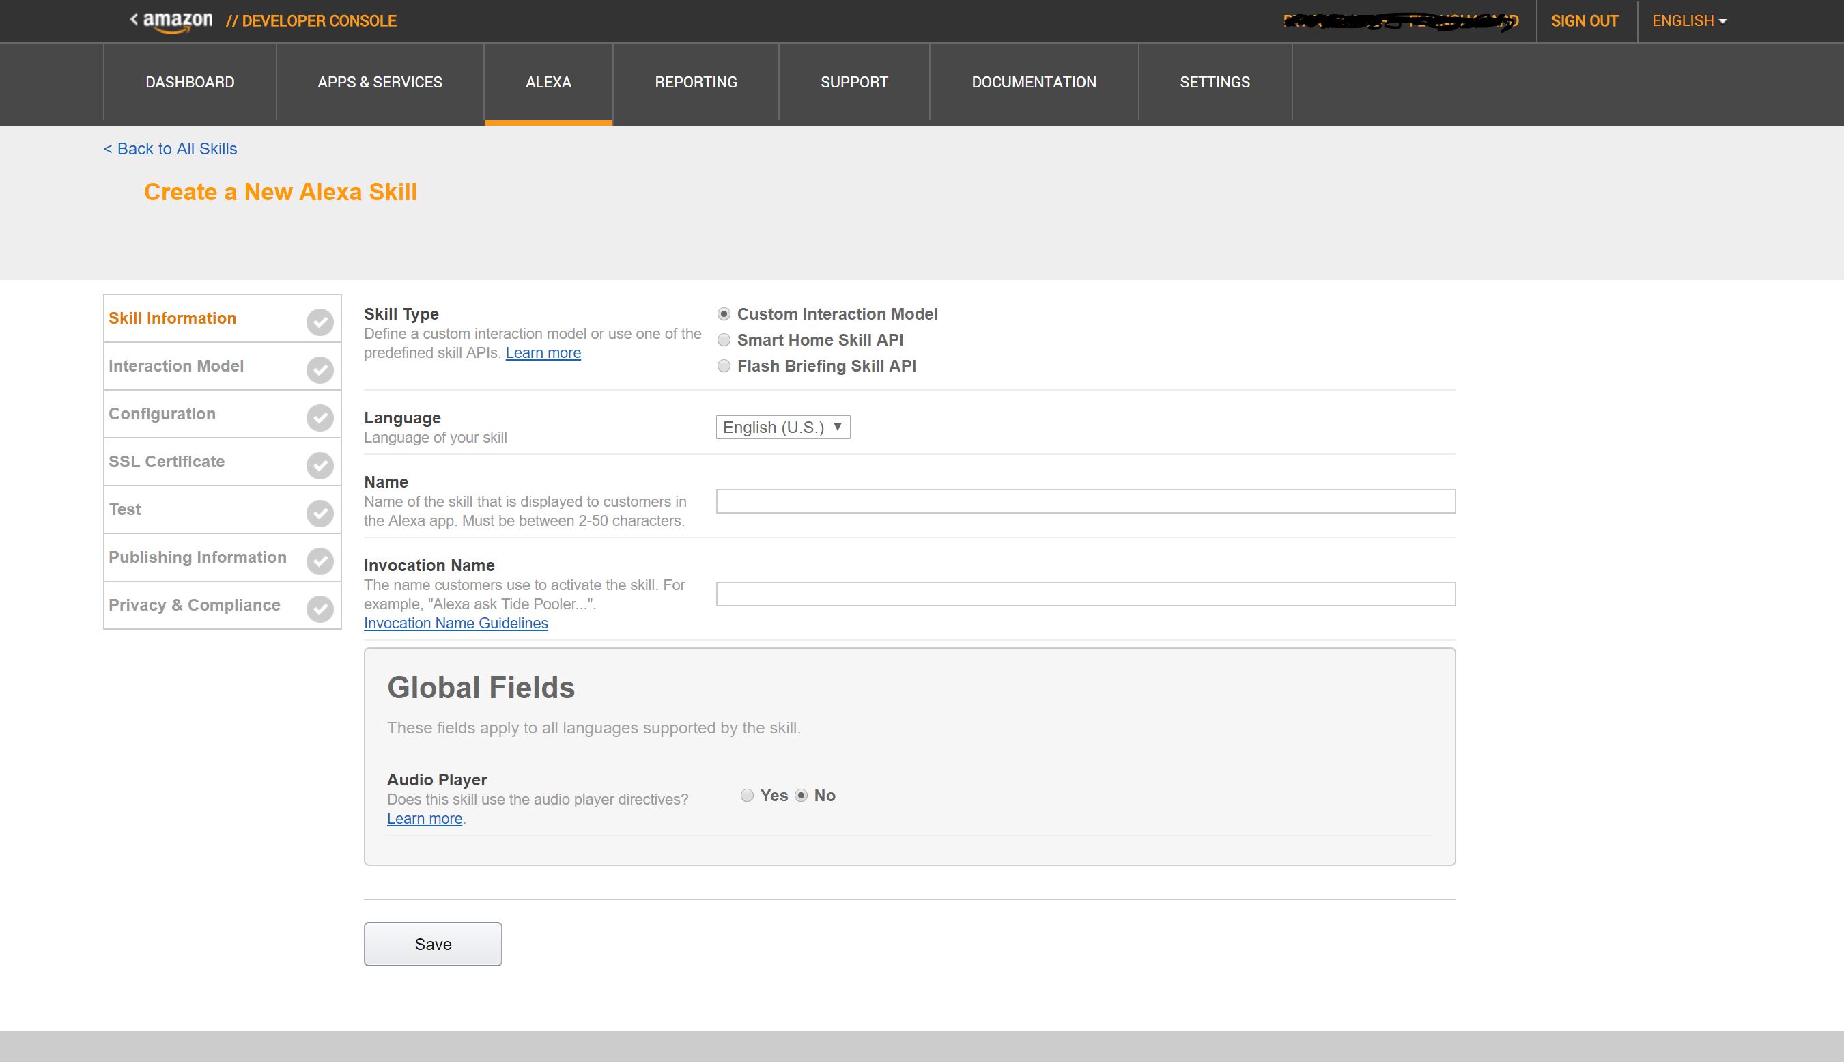Click the Save button

432,944
